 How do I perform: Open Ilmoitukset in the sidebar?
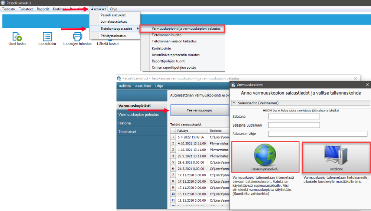142,132
